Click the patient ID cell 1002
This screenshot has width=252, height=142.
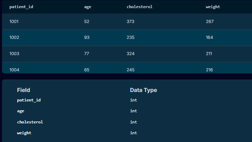14,38
